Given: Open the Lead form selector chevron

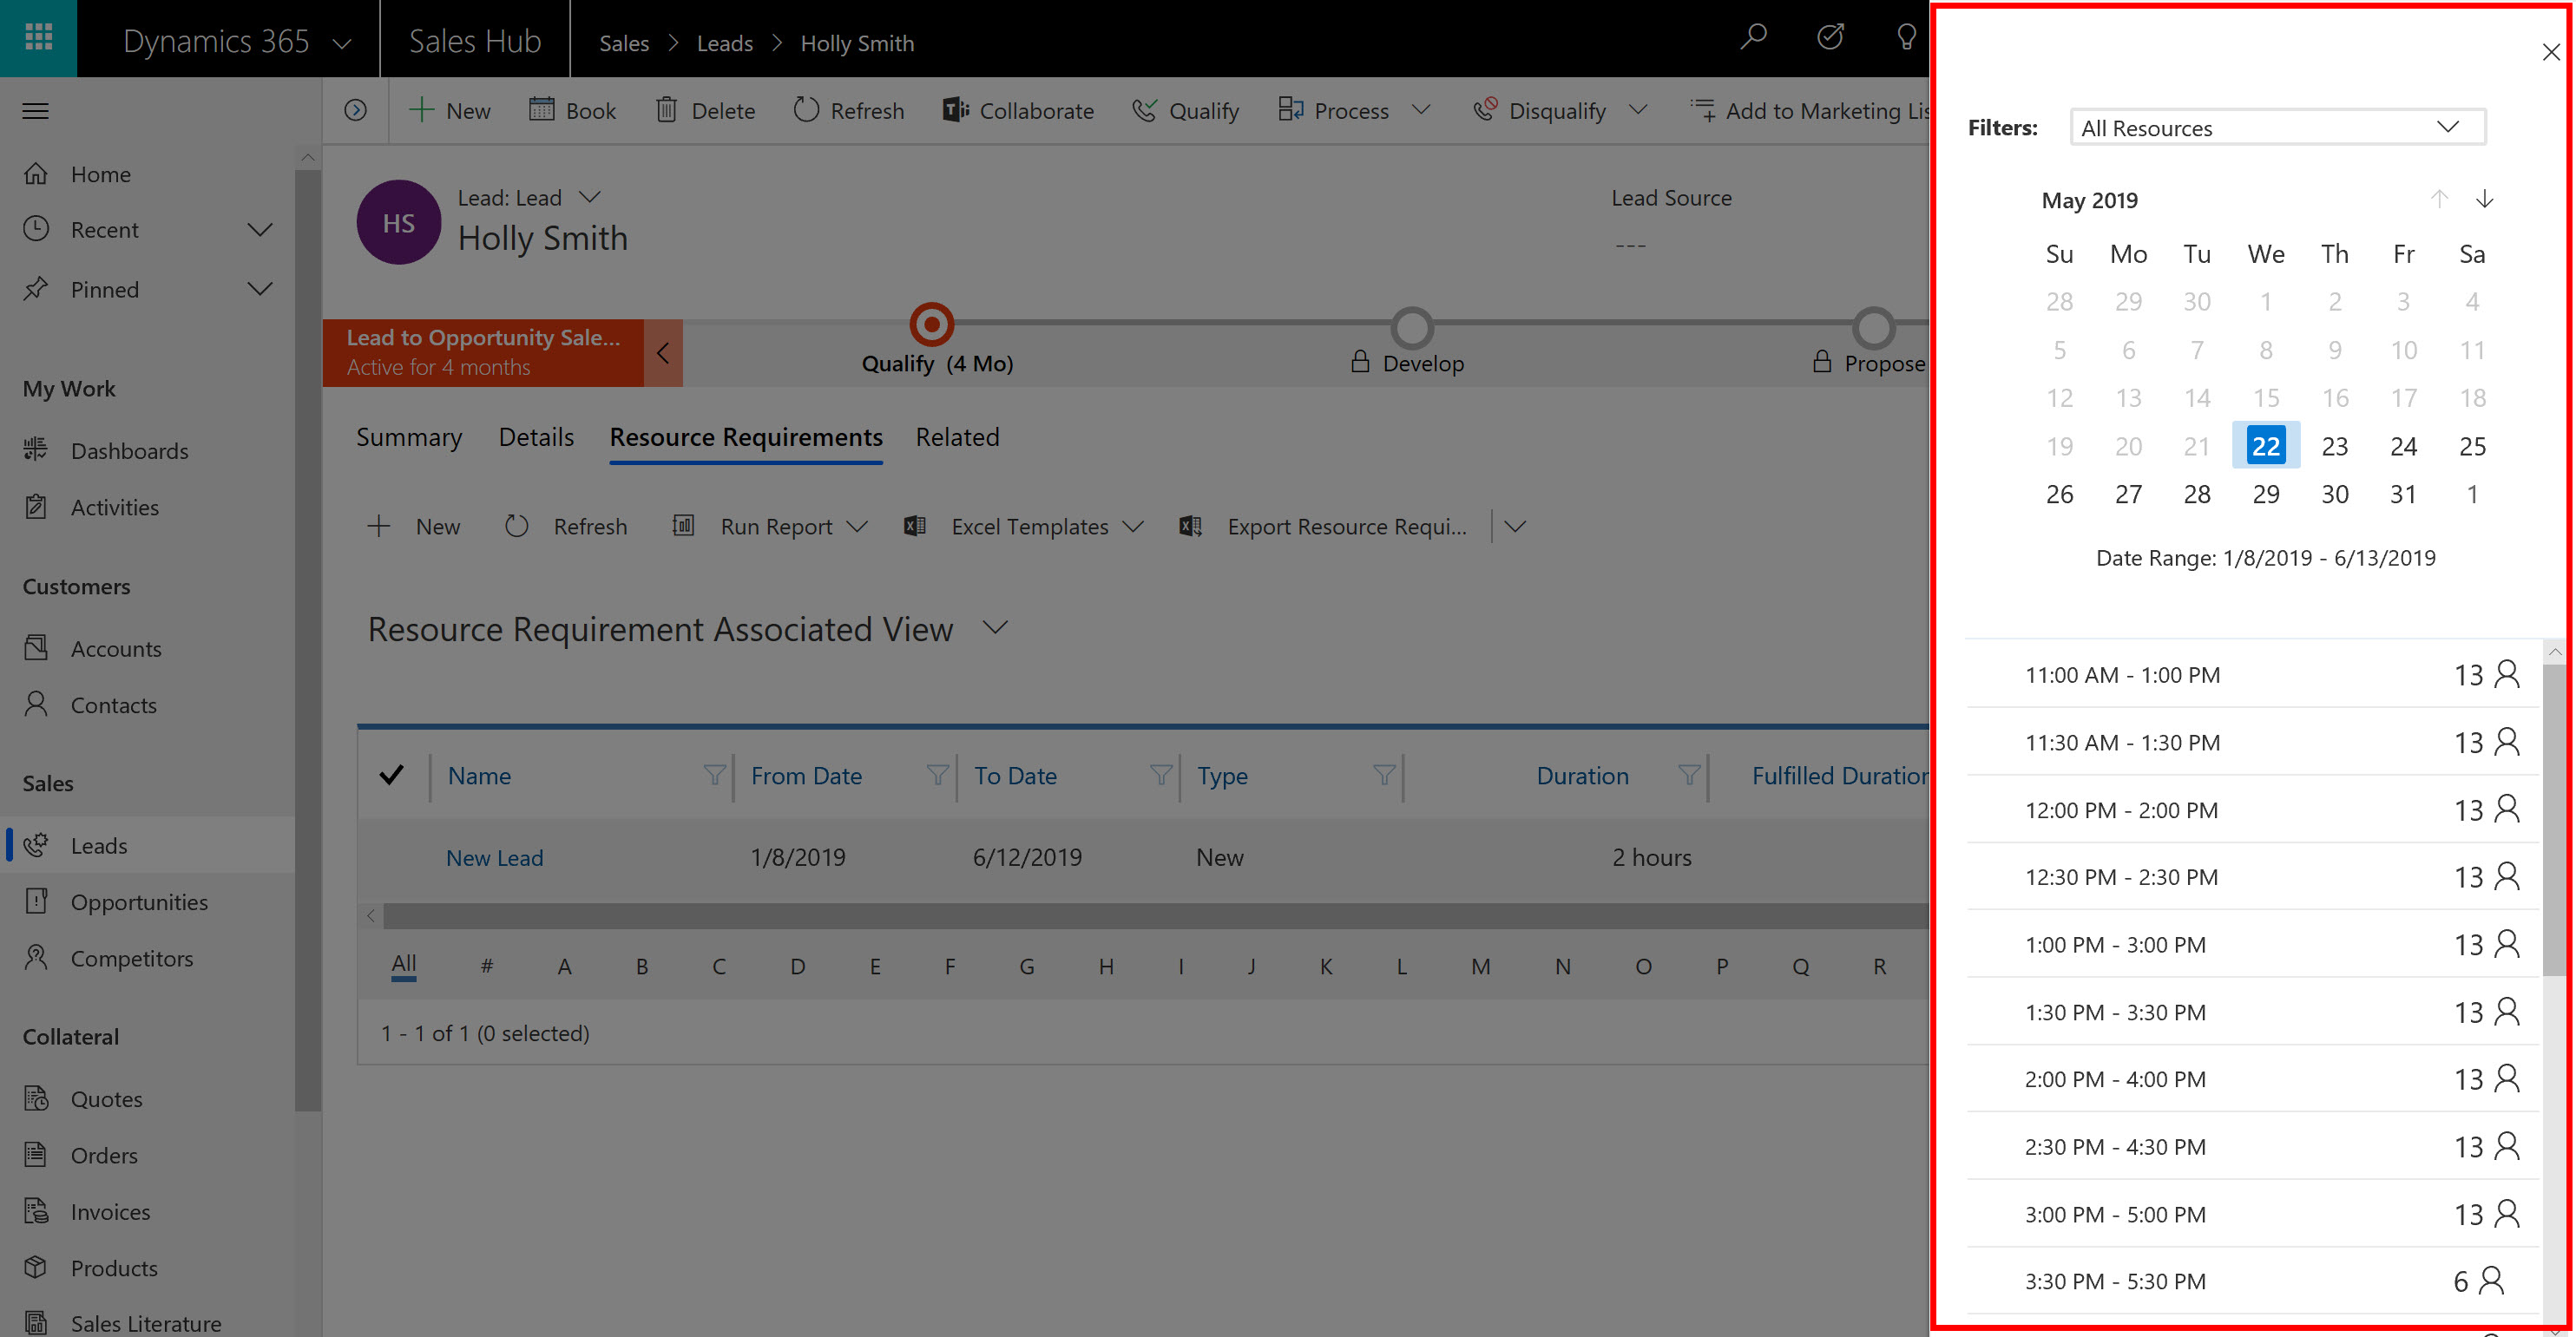Looking at the screenshot, I should coord(590,197).
